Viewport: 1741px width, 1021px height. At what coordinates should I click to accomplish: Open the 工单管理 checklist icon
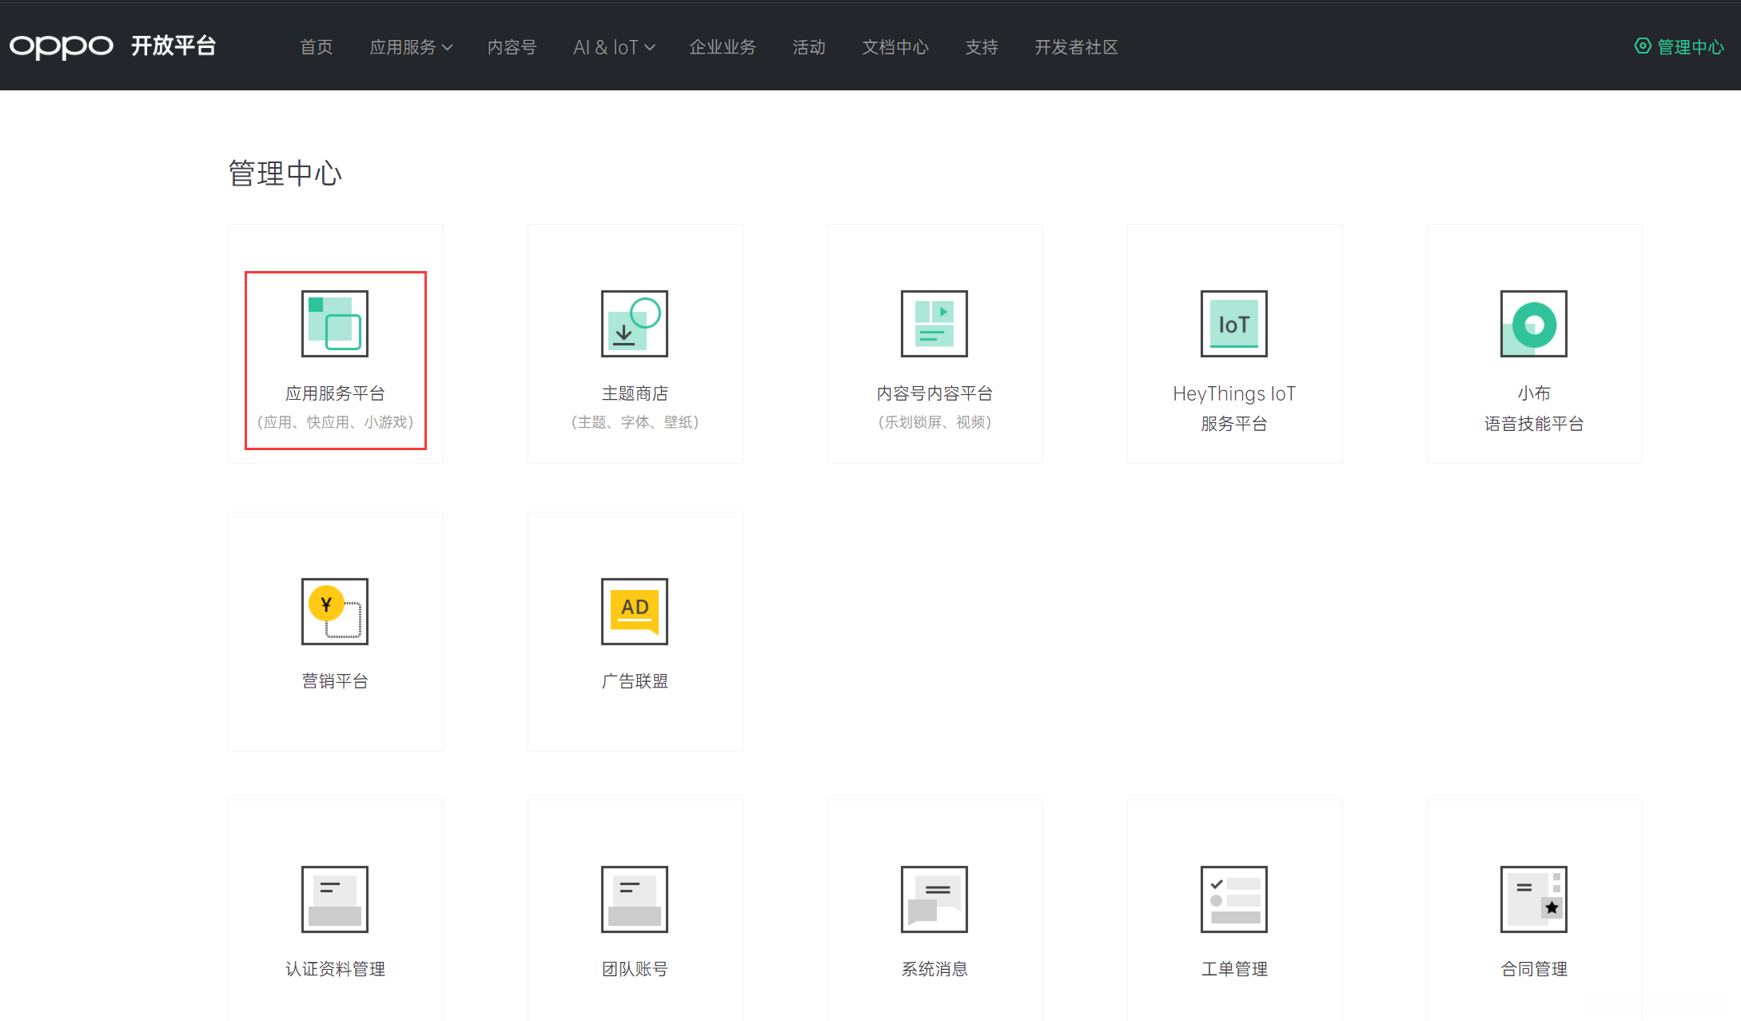coord(1233,899)
